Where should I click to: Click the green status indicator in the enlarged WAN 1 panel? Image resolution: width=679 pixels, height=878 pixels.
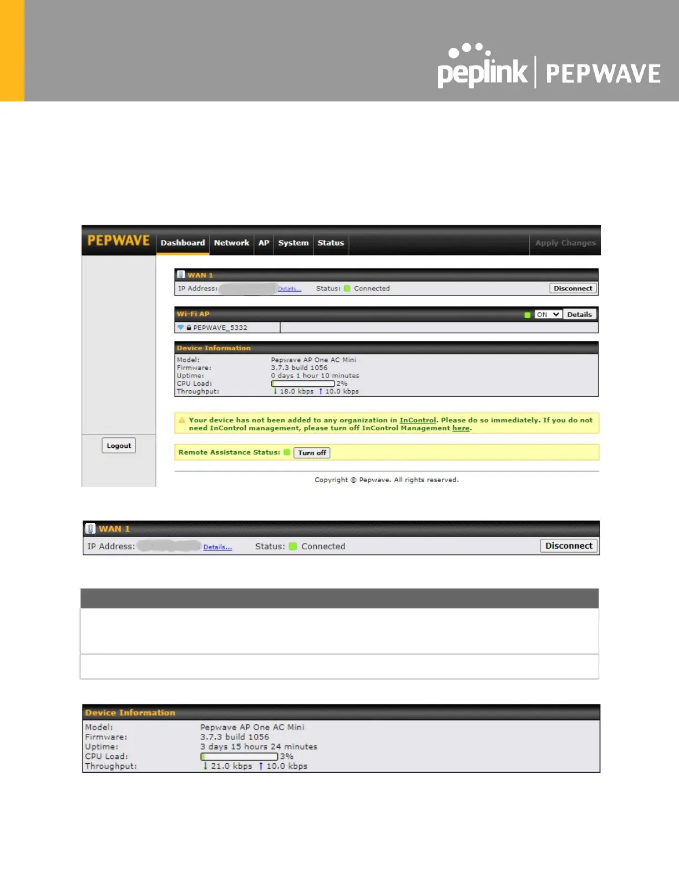pyautogui.click(x=293, y=547)
